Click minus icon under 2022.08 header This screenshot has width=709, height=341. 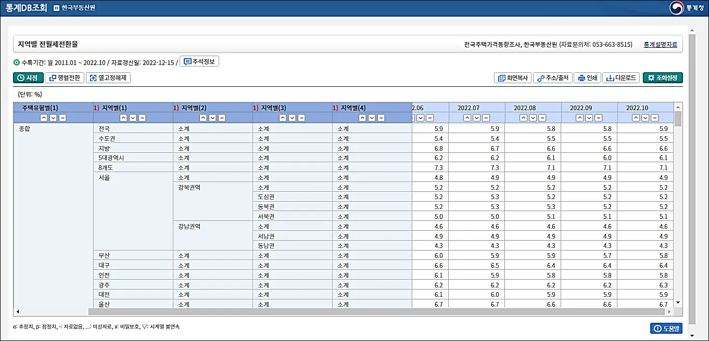tap(542, 118)
